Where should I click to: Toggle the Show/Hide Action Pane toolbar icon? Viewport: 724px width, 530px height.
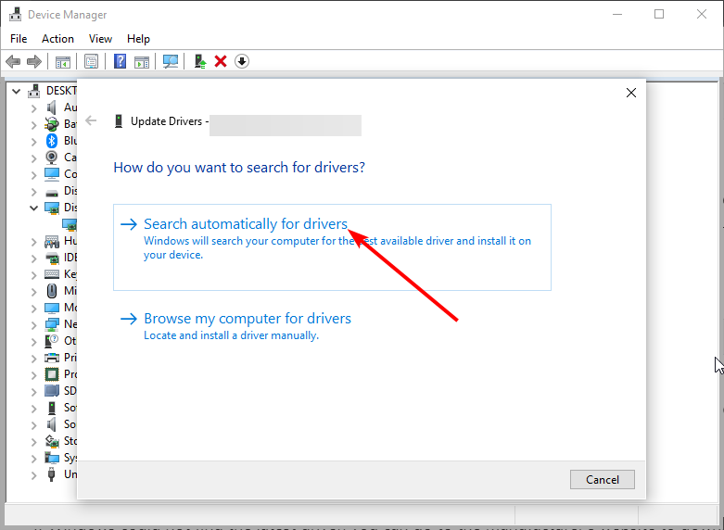pyautogui.click(x=142, y=61)
